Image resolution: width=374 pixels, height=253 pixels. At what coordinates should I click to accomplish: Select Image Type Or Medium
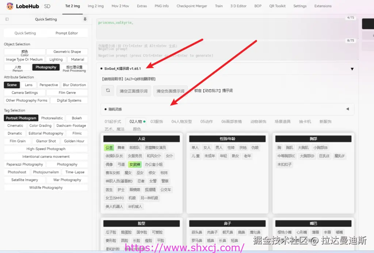(24, 59)
